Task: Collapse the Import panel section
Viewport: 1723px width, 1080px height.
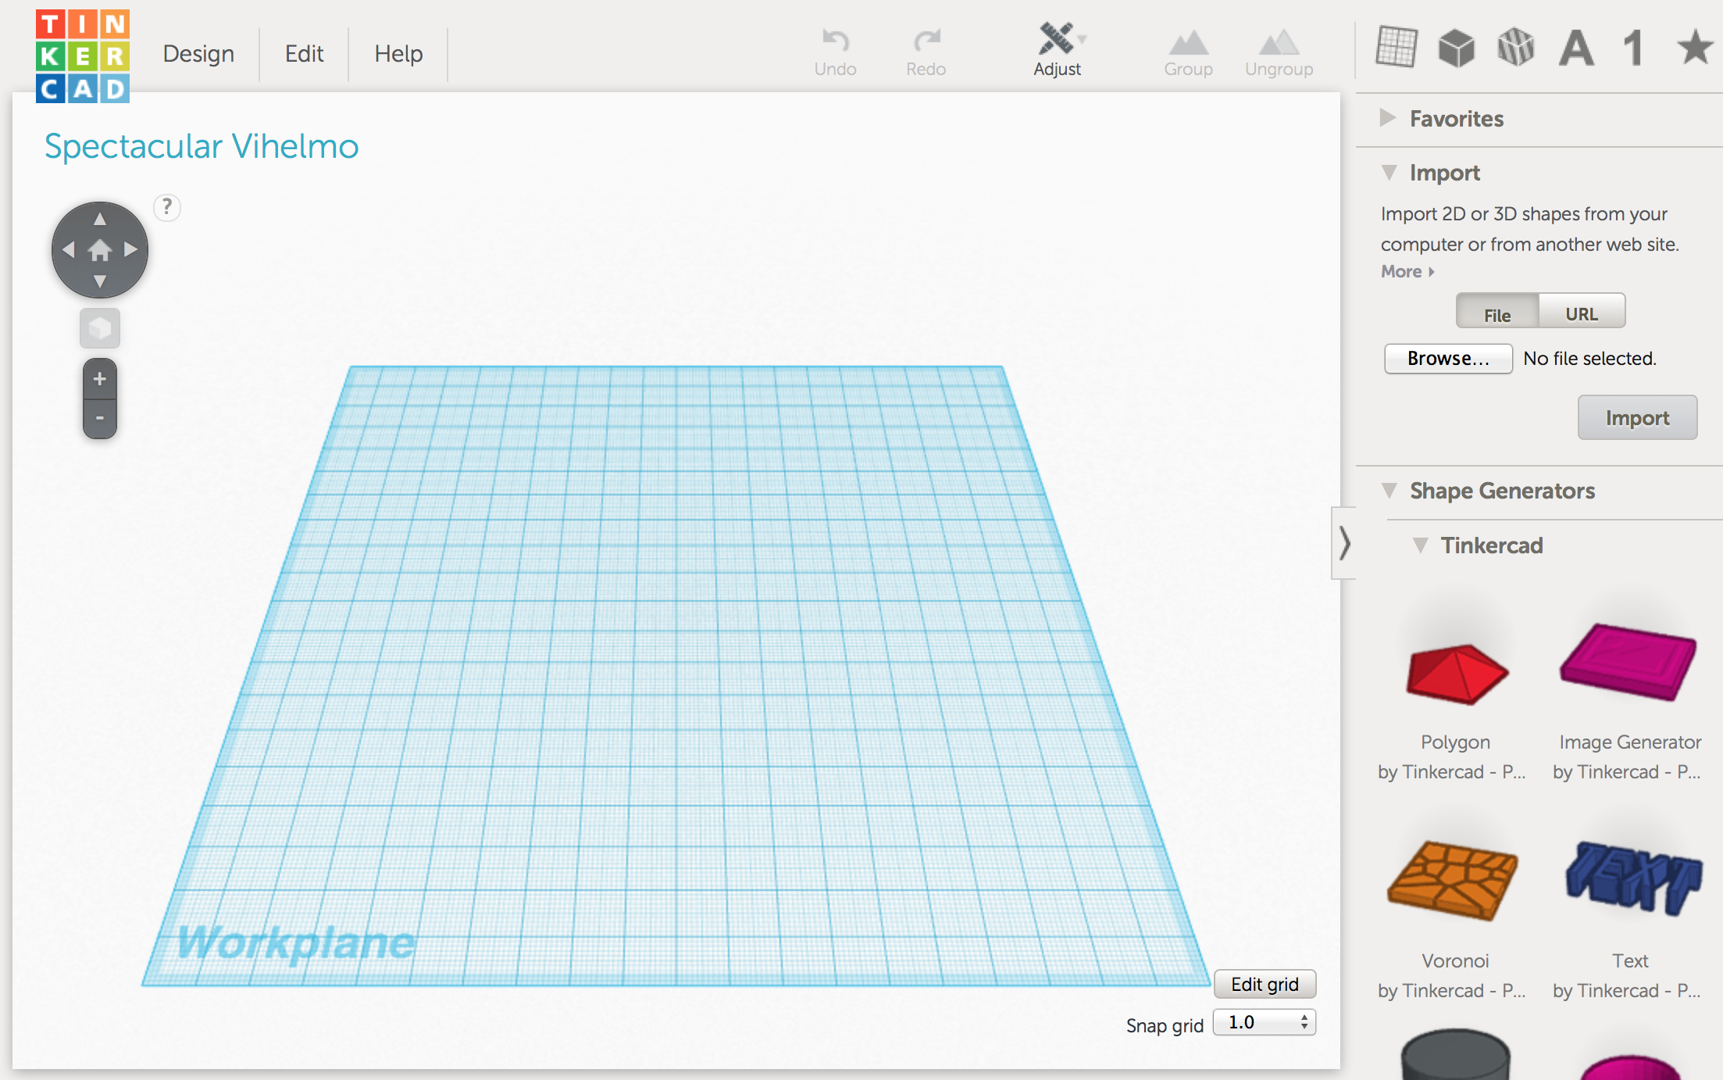Action: tap(1387, 172)
